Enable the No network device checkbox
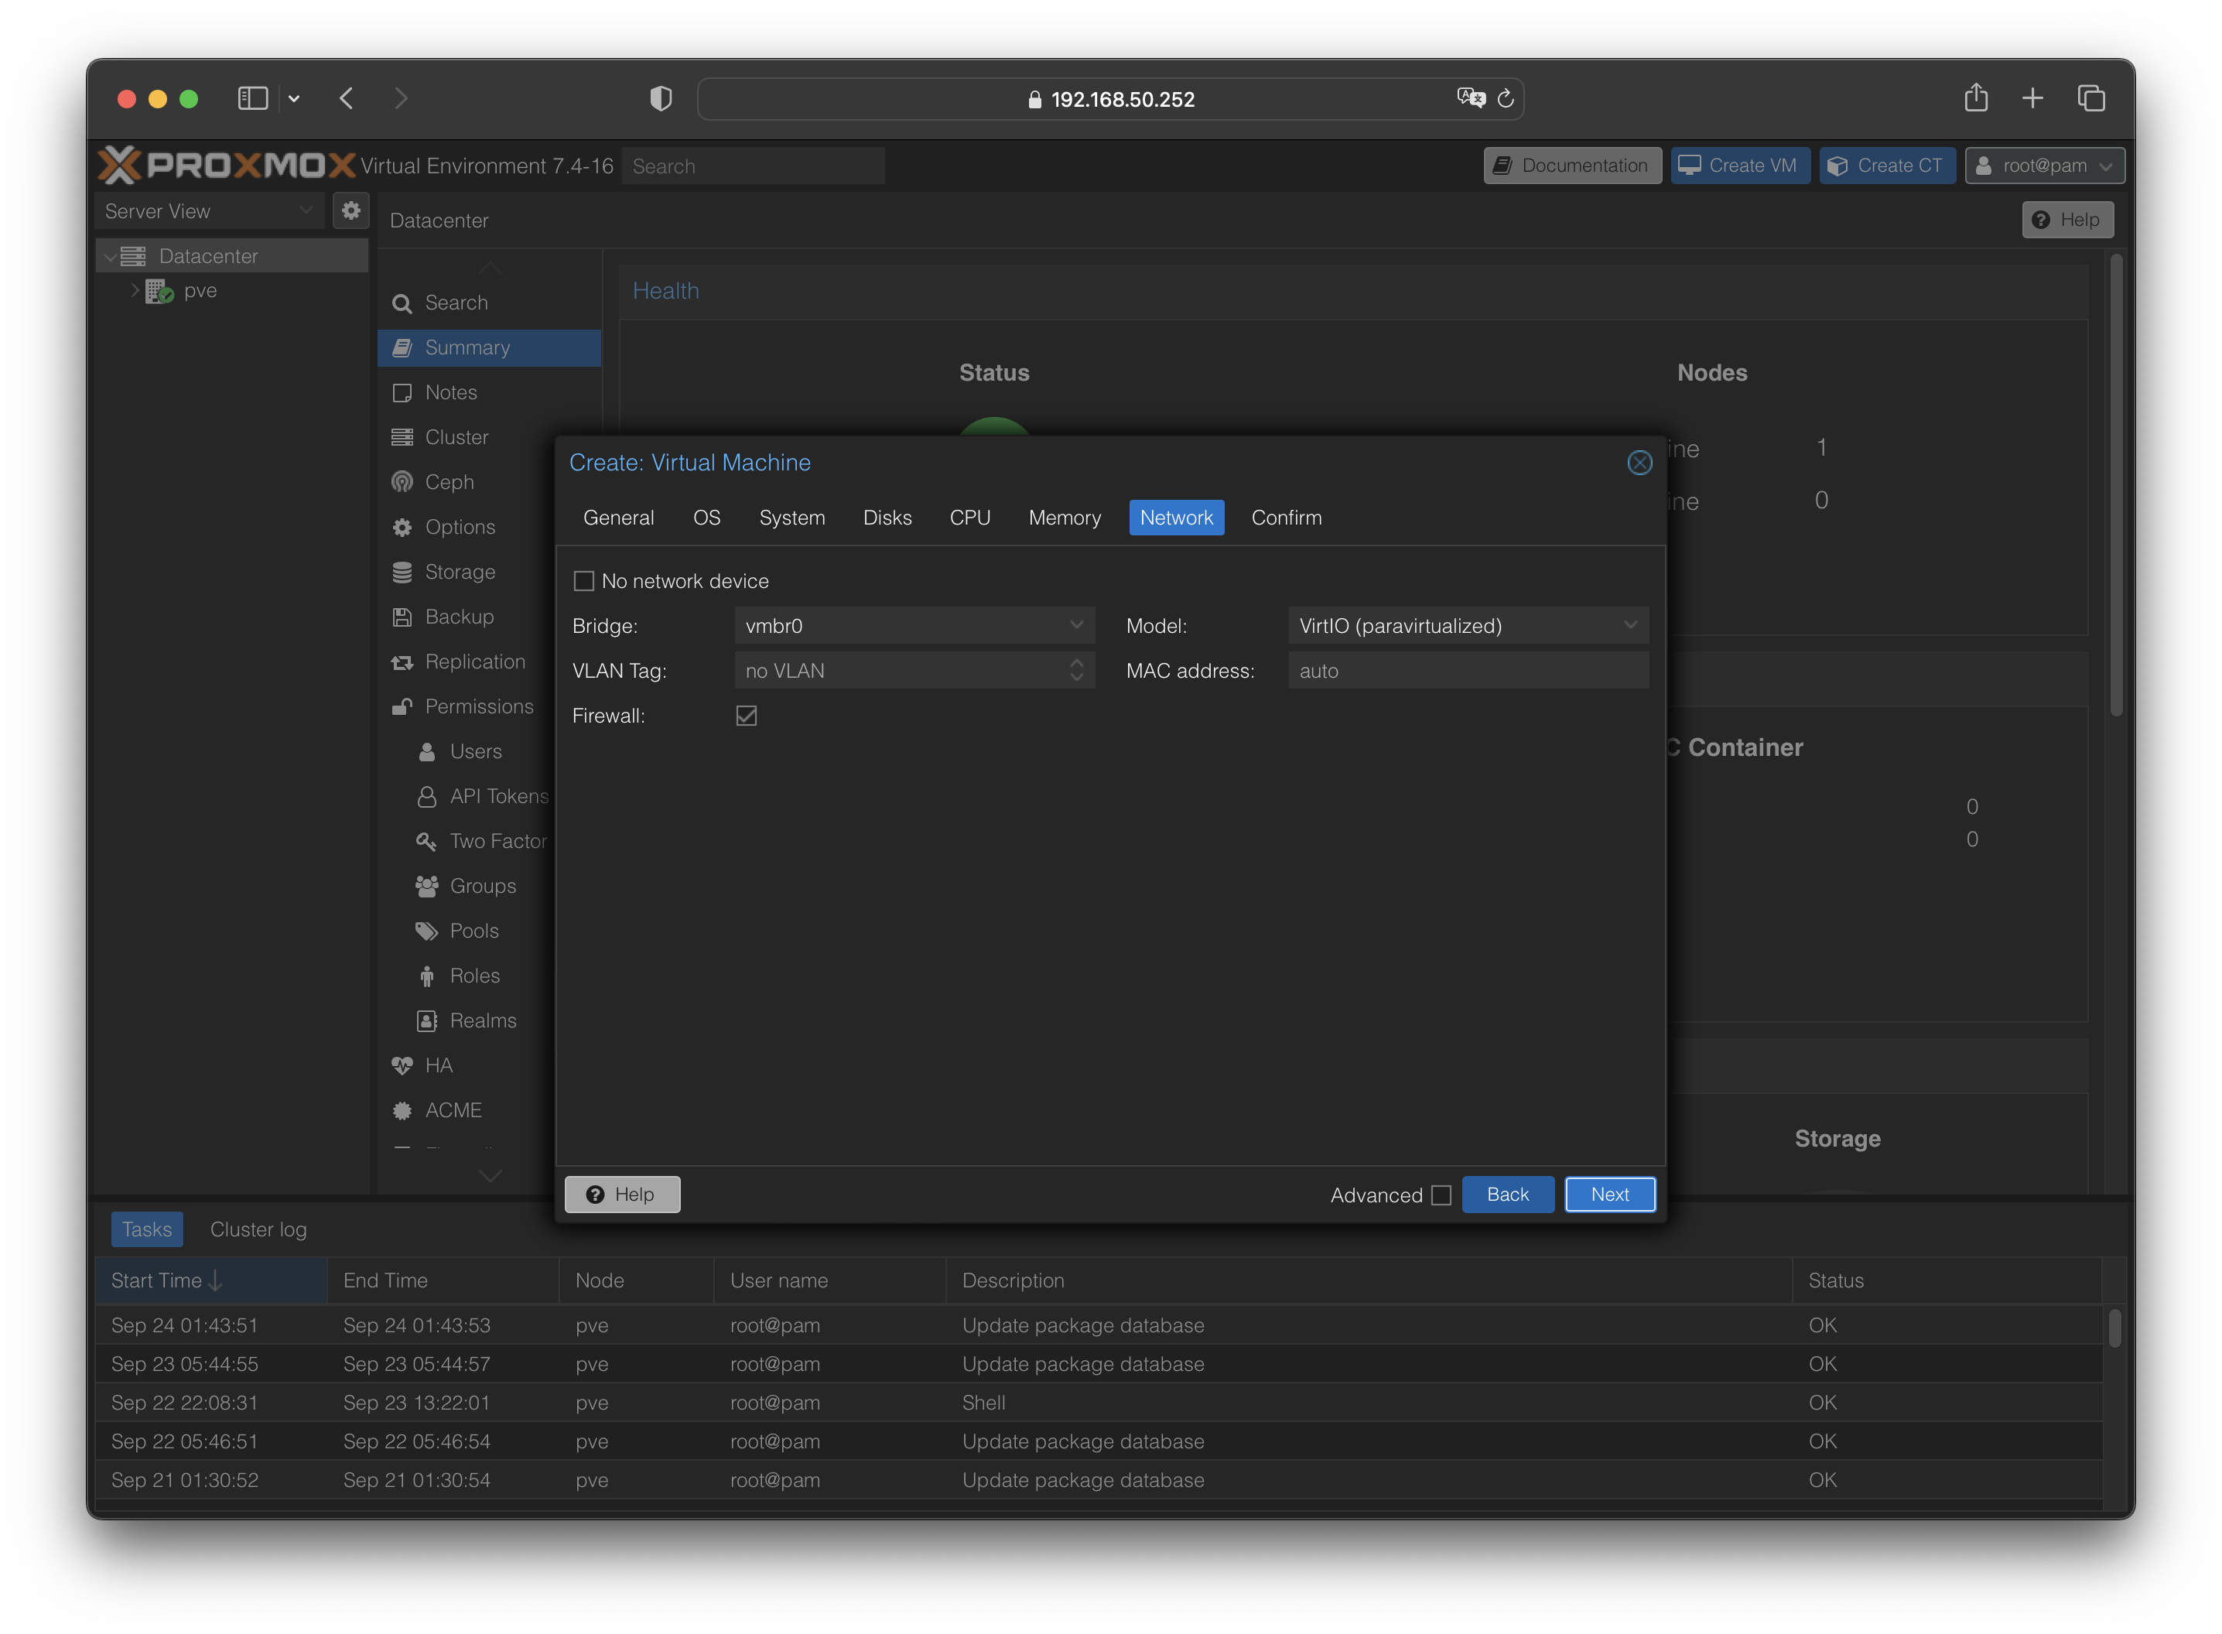 tap(584, 582)
